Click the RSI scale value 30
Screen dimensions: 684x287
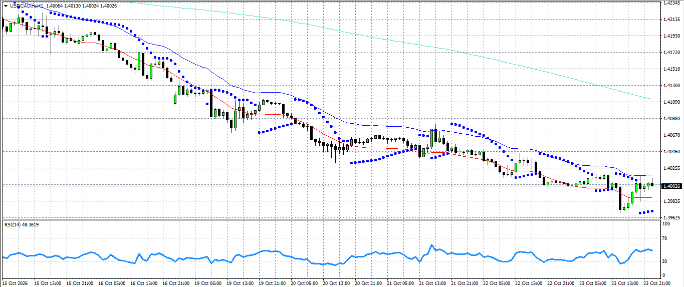point(665,261)
